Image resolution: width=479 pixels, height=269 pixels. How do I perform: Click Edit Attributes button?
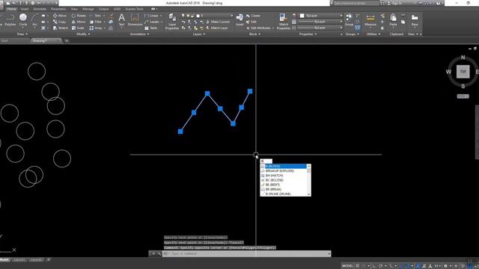[259, 28]
